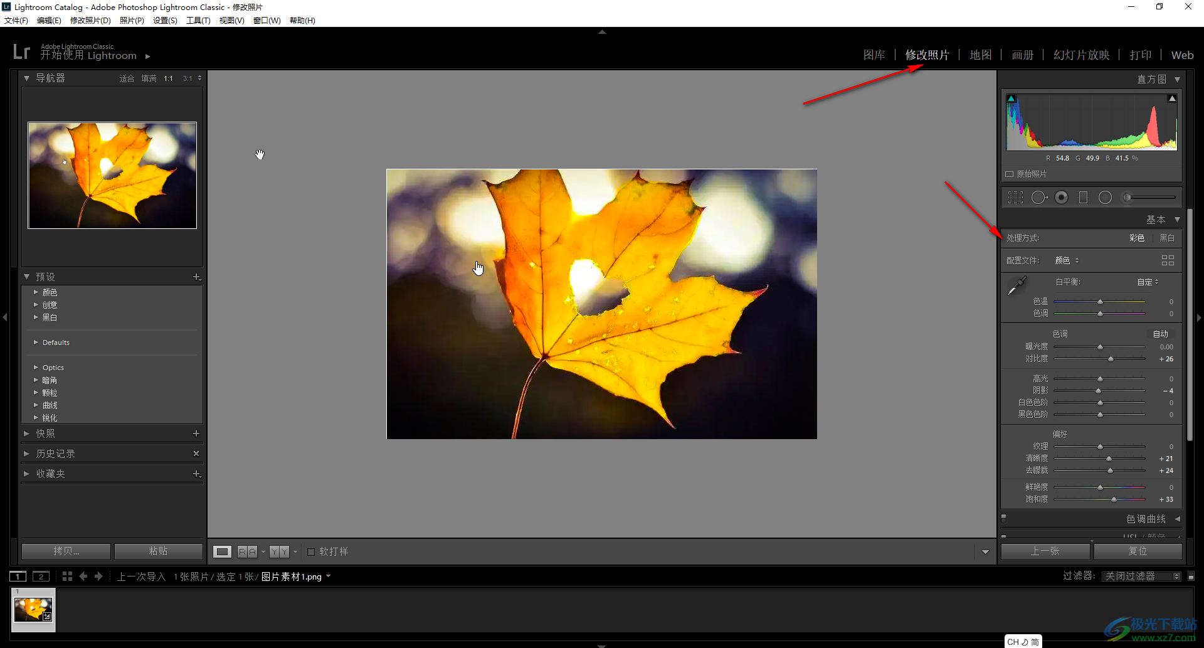Screen dimensions: 1204x648
Task: Expand the Snapshots (快照) panel
Action: pos(26,433)
